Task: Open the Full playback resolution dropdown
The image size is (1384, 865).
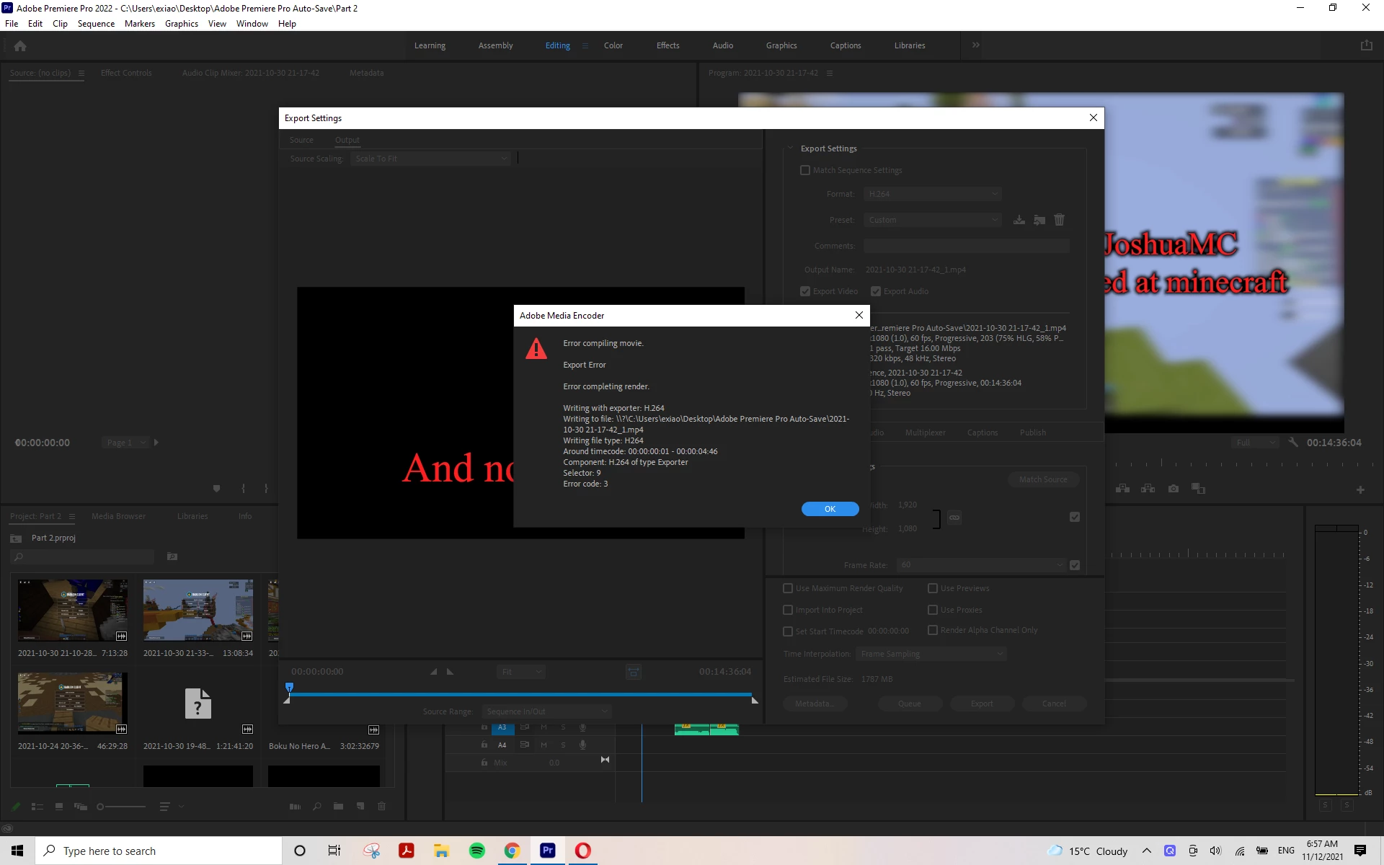Action: point(1256,443)
